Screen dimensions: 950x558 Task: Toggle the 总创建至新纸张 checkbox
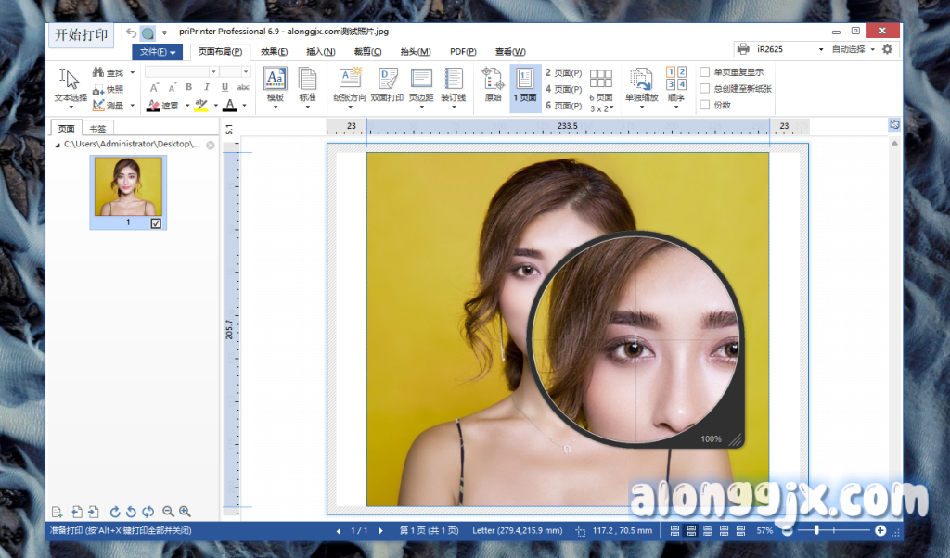[705, 89]
